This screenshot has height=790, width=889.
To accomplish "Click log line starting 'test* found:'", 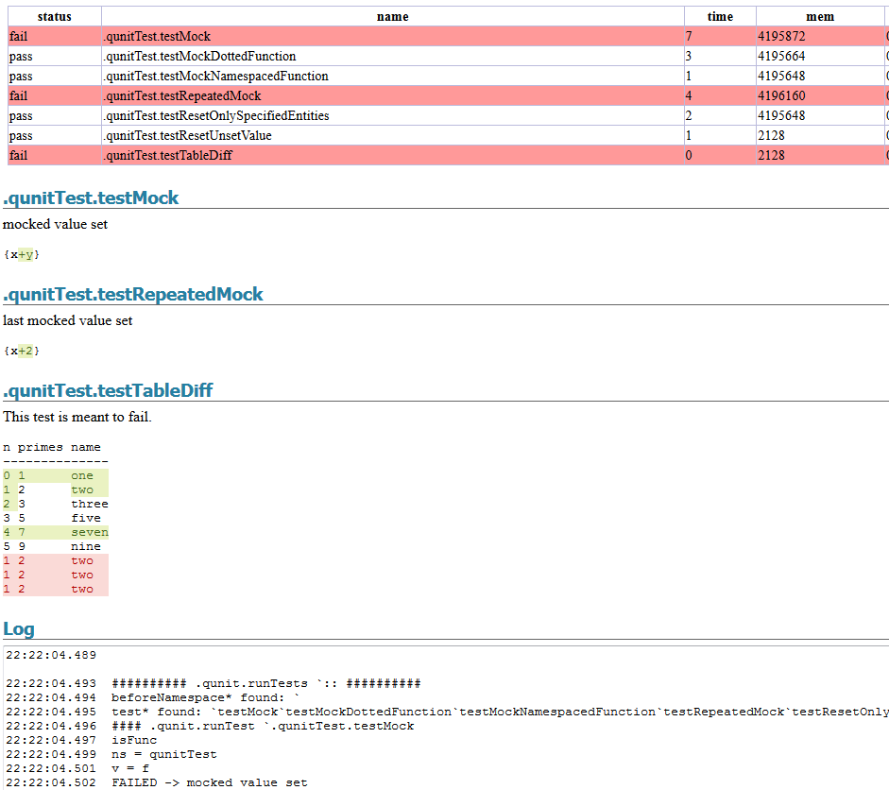I will [x=500, y=713].
